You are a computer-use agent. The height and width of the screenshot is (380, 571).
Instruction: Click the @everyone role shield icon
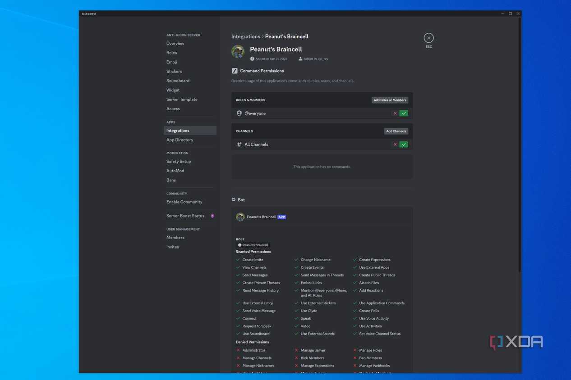(239, 113)
